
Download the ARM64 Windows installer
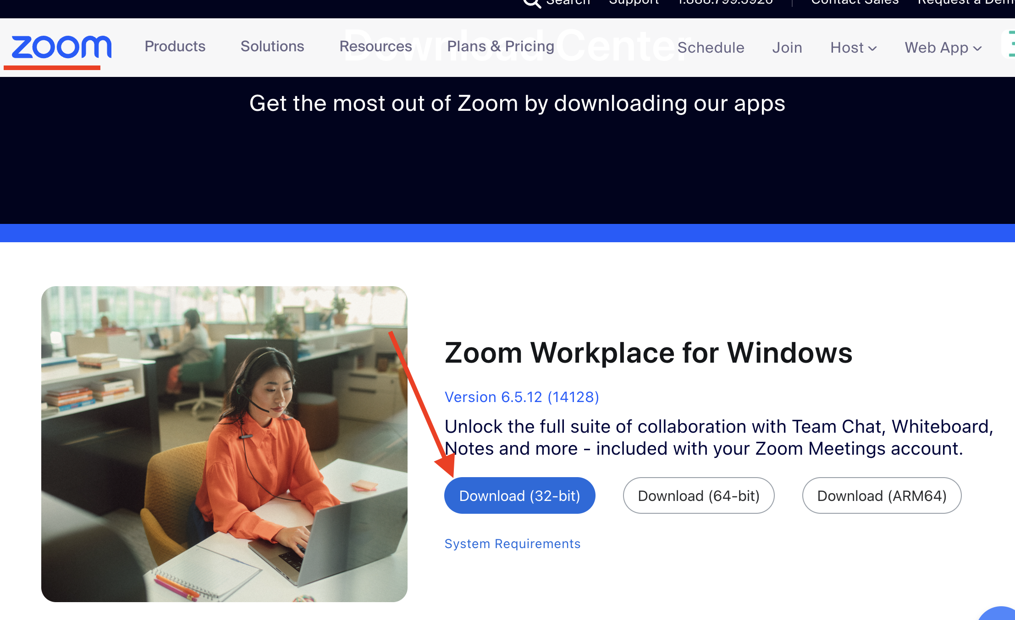coord(882,495)
